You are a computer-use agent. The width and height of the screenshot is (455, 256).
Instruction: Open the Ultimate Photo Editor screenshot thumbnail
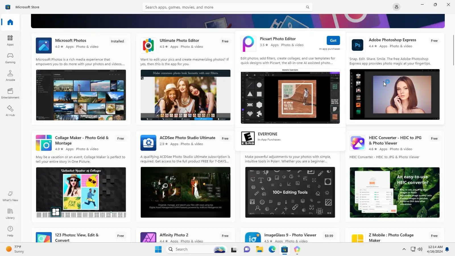[185, 95]
